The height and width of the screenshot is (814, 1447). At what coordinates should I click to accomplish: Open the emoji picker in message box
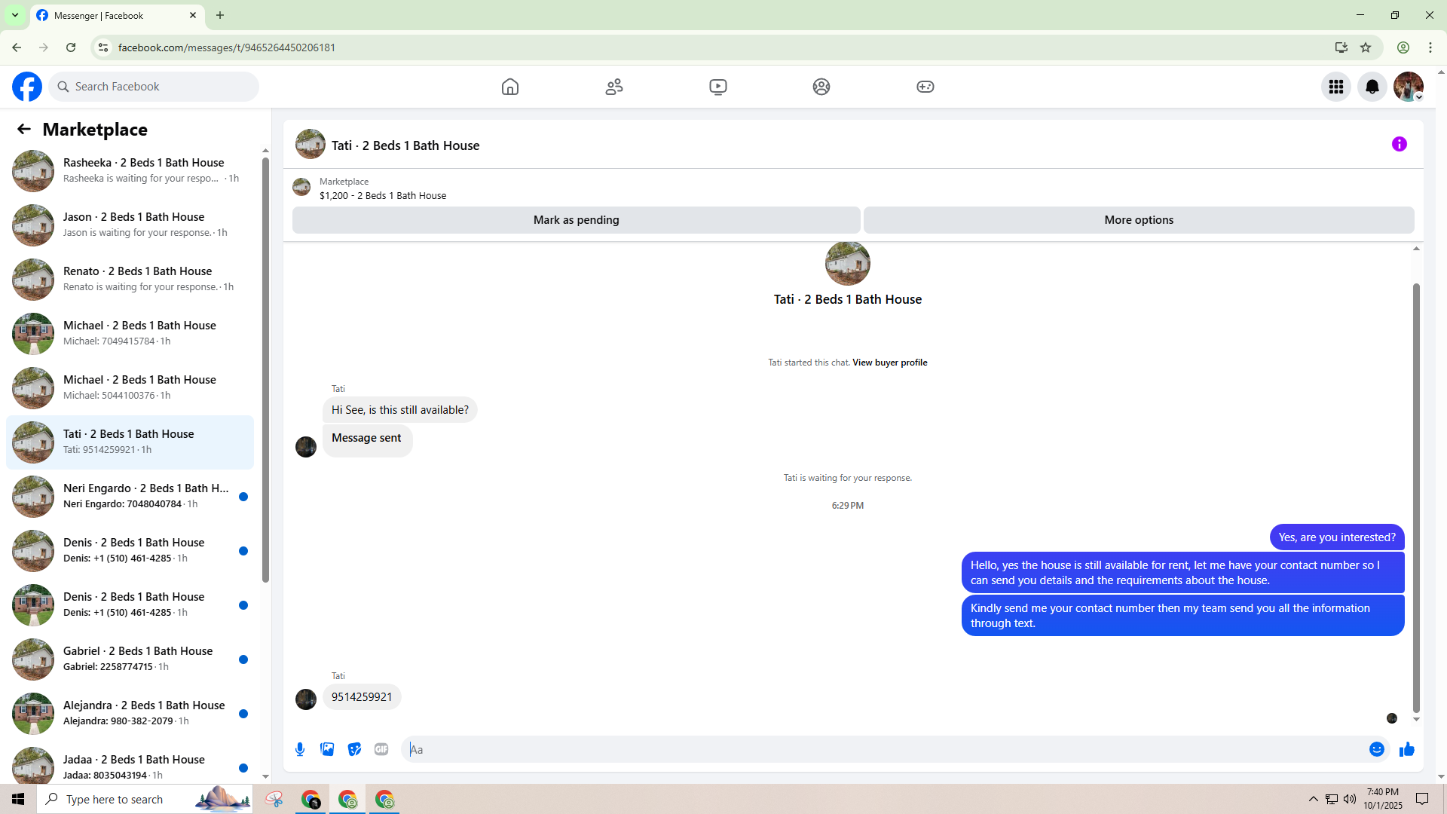coord(1377,749)
